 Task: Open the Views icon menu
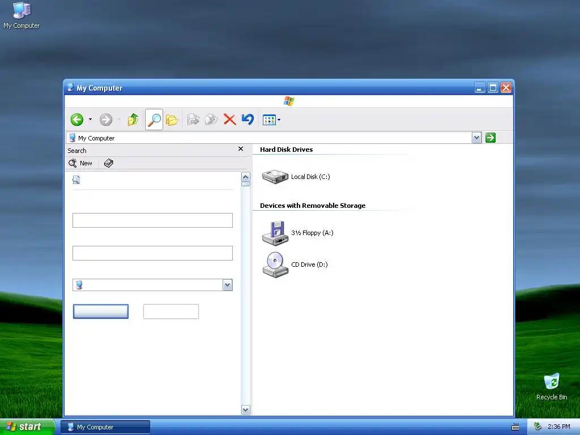(269, 120)
